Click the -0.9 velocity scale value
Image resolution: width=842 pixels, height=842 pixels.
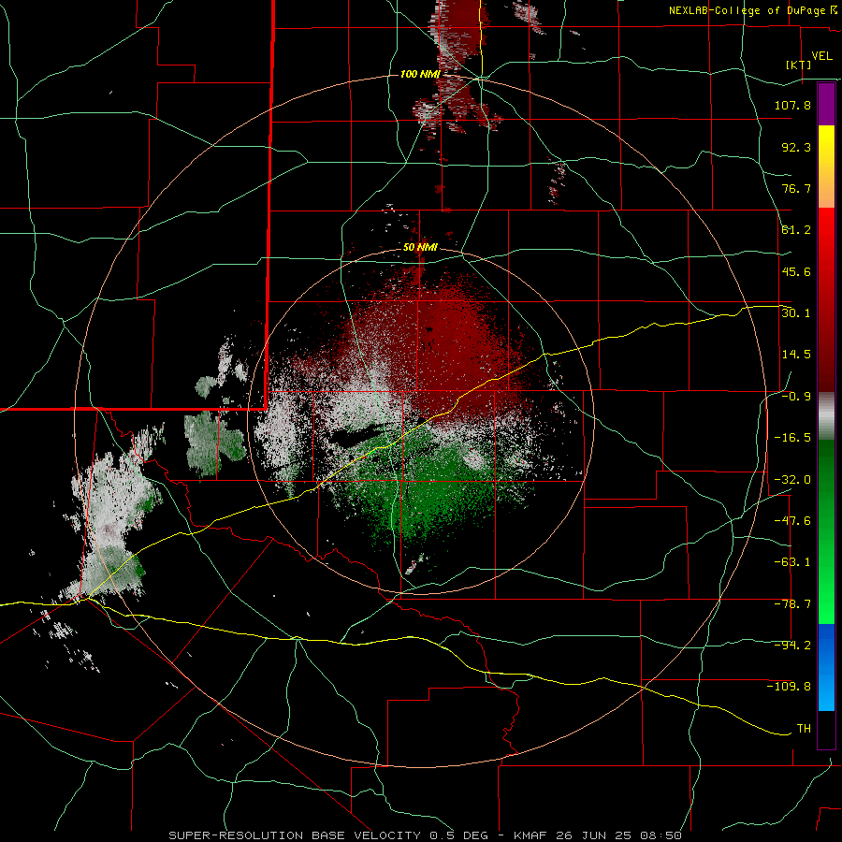[x=796, y=397]
